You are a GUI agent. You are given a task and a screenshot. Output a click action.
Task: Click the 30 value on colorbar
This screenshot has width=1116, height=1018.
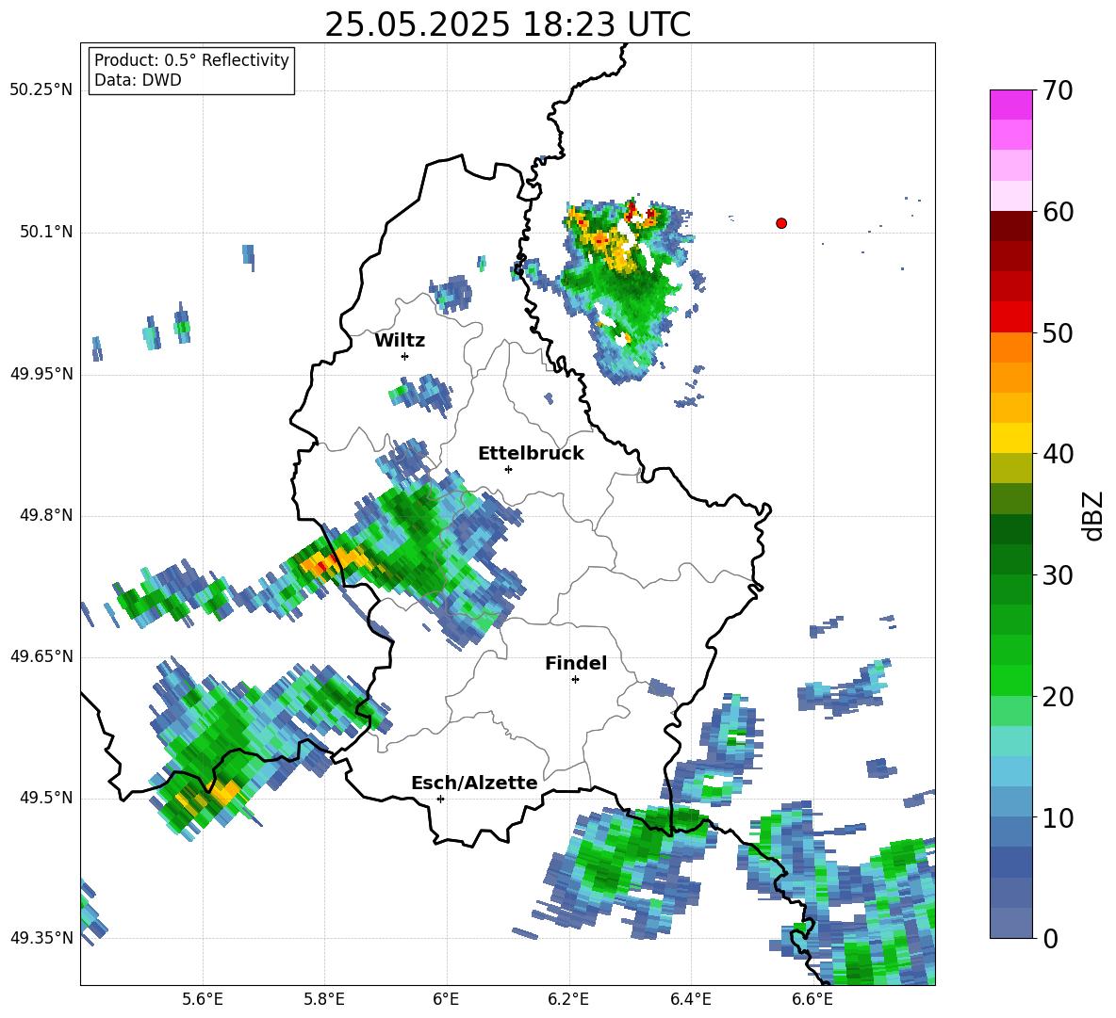(1057, 575)
